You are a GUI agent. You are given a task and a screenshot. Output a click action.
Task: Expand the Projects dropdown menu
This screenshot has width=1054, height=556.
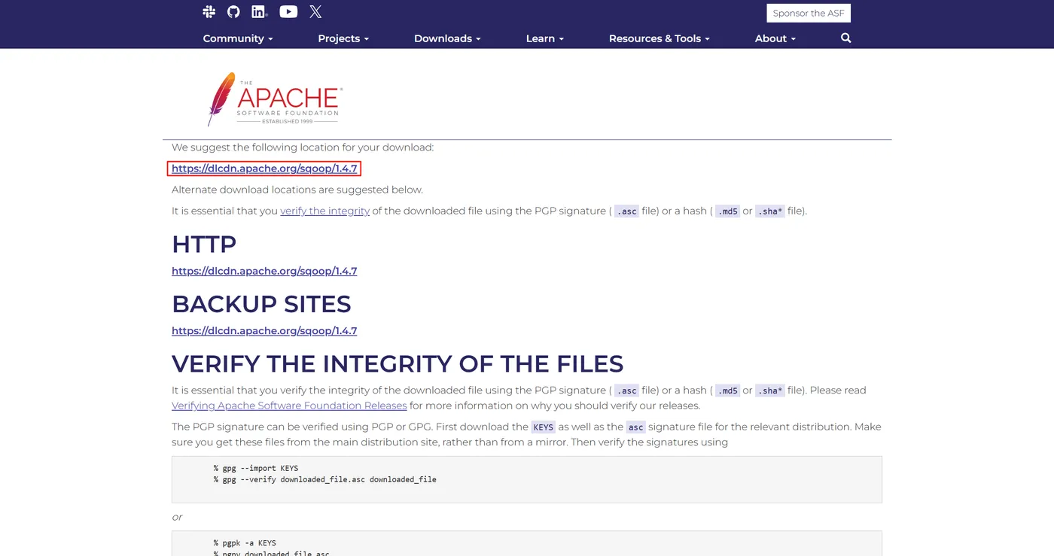(x=343, y=38)
